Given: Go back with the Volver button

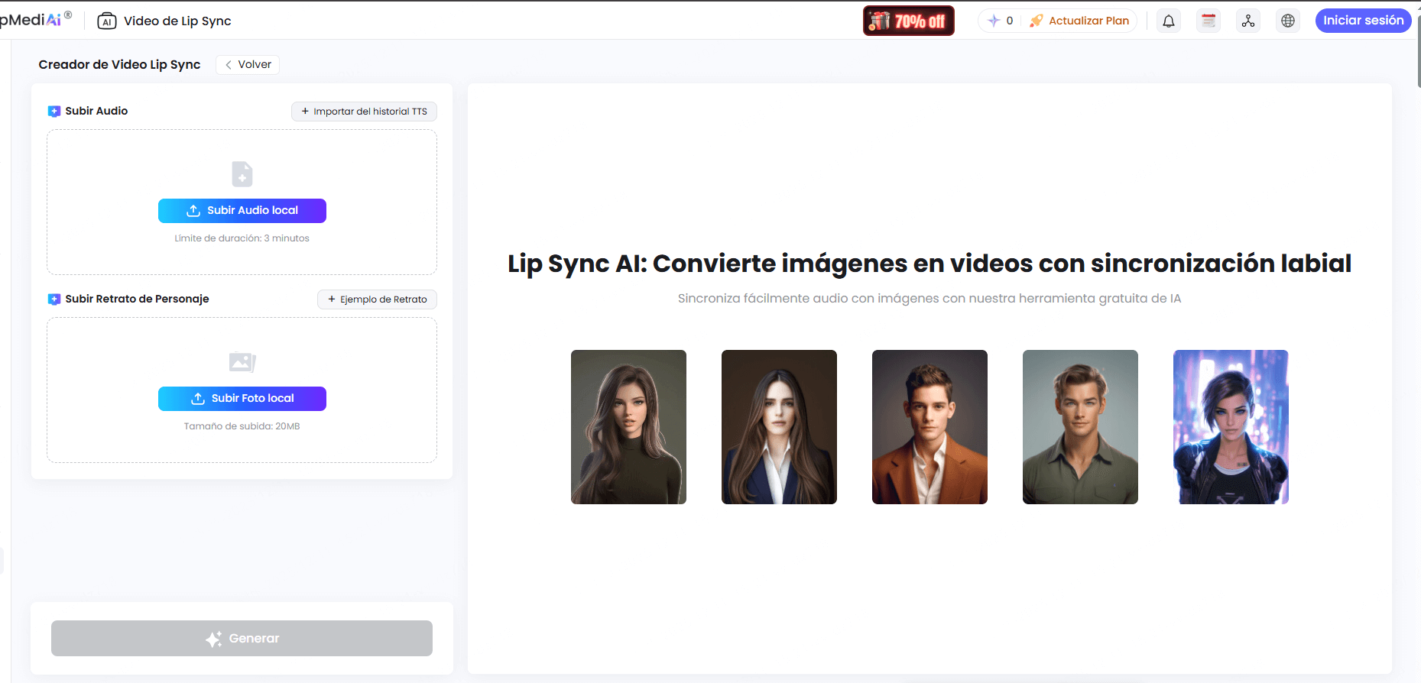Looking at the screenshot, I should click(248, 65).
